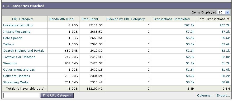233x101 pixels.
Task: Select the Hate Speech category
Action: click(x=13, y=38)
